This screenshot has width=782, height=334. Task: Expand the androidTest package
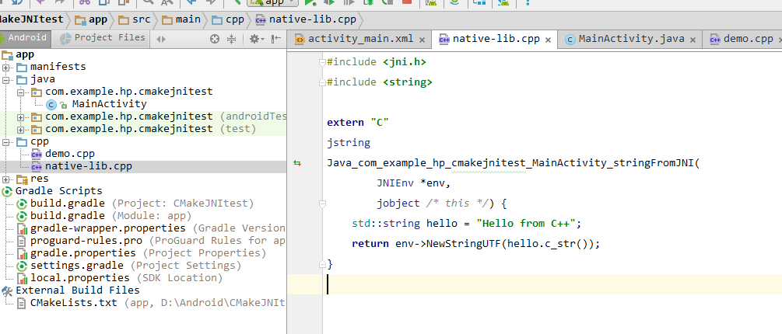tap(20, 117)
